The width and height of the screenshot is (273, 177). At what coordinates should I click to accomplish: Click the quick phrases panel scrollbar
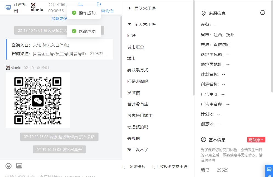coord(194,48)
